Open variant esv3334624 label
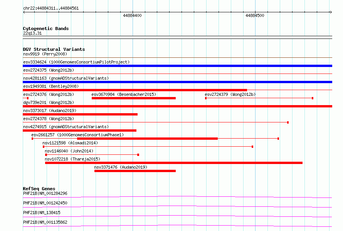 76,62
